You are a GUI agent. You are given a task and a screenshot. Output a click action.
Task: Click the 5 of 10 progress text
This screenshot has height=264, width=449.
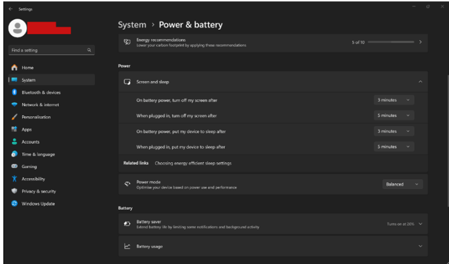pyautogui.click(x=358, y=42)
